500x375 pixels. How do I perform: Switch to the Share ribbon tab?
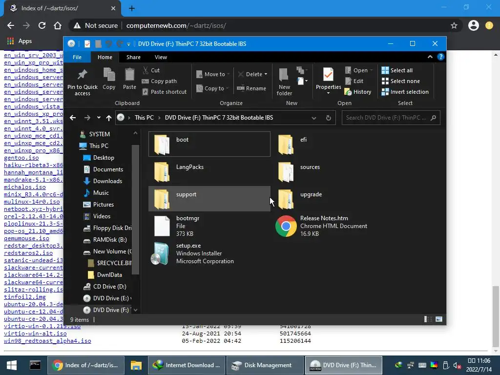click(x=133, y=57)
